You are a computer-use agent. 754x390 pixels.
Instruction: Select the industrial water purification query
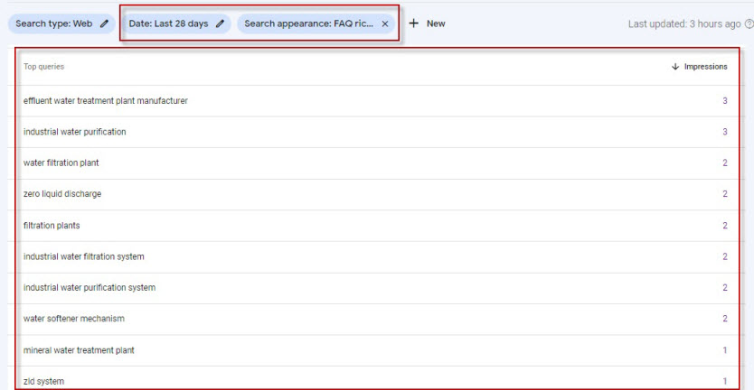pyautogui.click(x=74, y=132)
